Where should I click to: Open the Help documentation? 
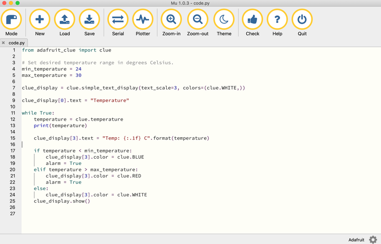[x=277, y=20]
